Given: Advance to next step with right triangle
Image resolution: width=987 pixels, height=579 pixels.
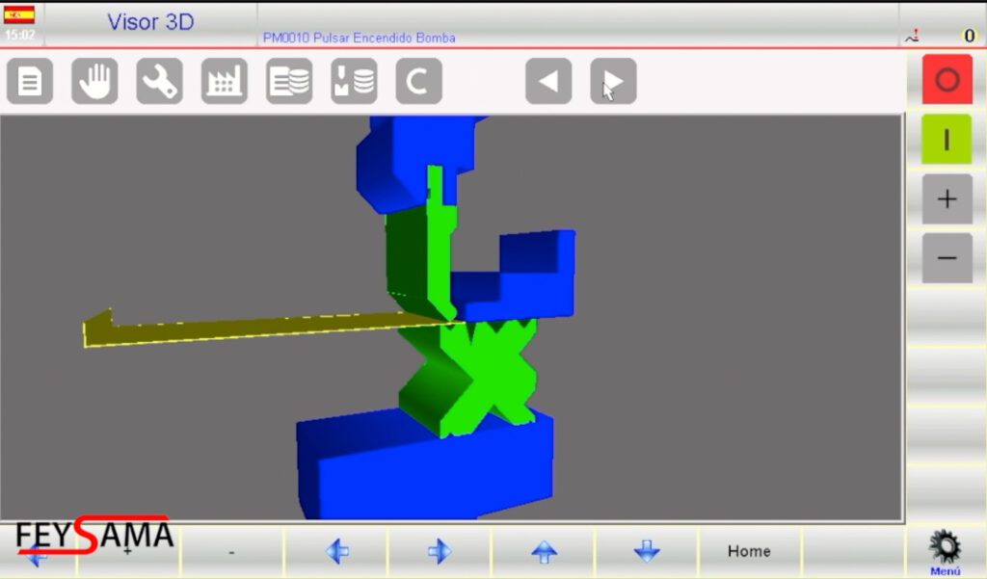Looking at the screenshot, I should (x=613, y=82).
